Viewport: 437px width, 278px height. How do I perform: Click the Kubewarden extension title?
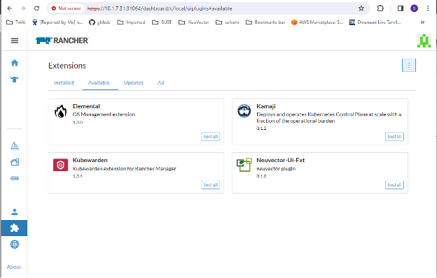click(90, 160)
